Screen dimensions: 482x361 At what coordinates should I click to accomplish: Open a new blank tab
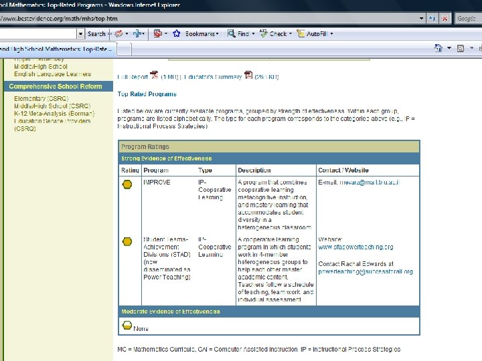(125, 50)
